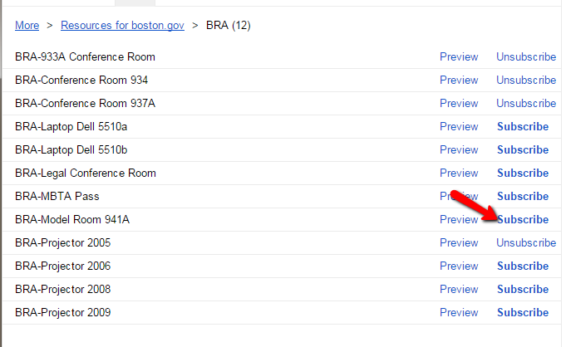Unsubscribe from BRA-Projector 2005

pos(526,243)
